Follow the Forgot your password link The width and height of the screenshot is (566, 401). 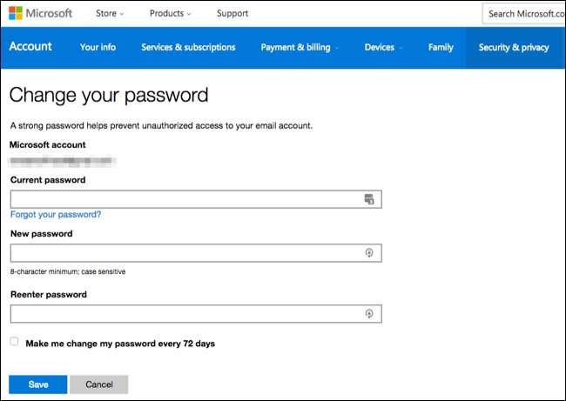56,214
